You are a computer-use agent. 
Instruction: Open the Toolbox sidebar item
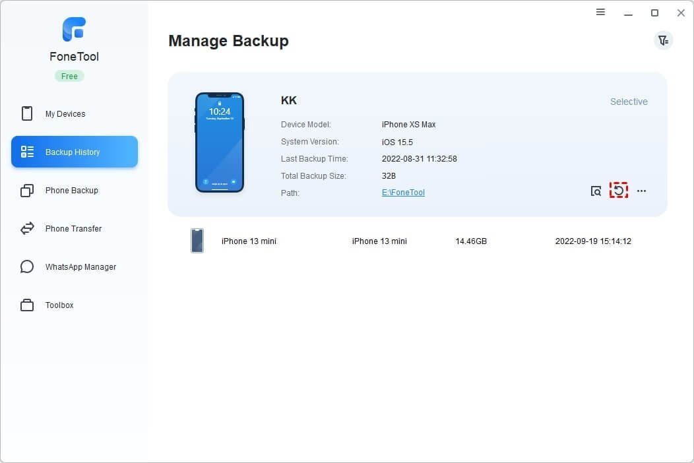click(59, 305)
